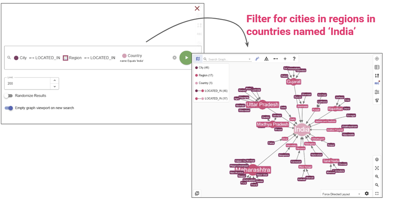The height and width of the screenshot is (201, 397).
Task: Select the Visakhapatnam city node
Action: click(x=349, y=126)
